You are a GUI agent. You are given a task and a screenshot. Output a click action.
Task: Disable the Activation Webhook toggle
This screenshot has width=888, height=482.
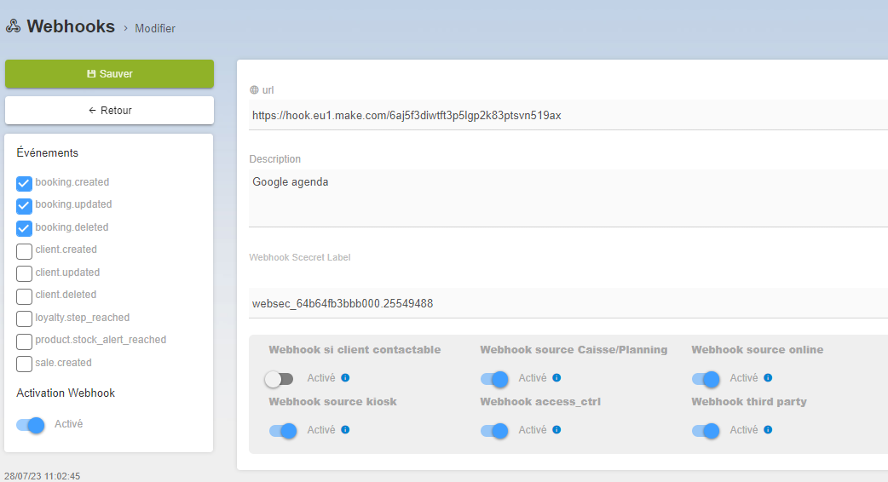30,424
